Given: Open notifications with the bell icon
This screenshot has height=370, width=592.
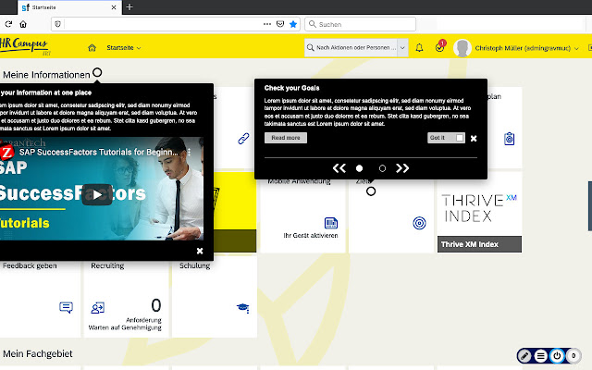Looking at the screenshot, I should coord(419,48).
